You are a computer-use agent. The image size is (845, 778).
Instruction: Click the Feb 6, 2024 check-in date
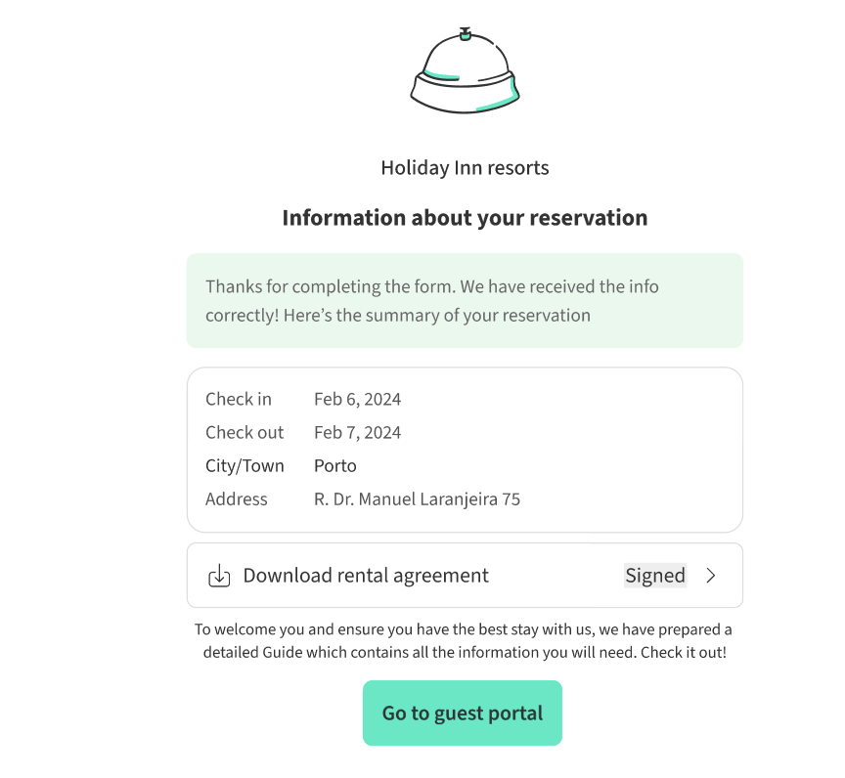point(357,399)
